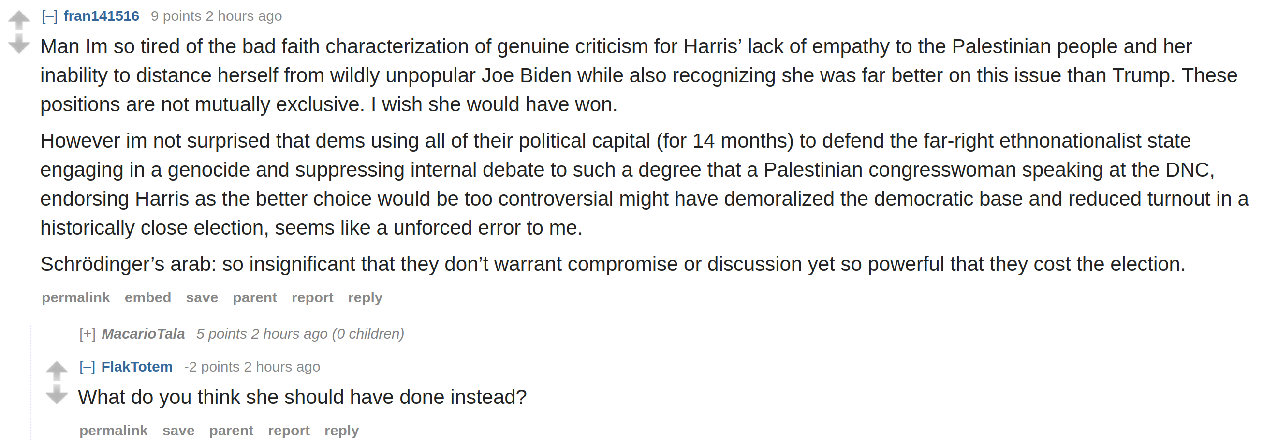Downvote FlakTotem's reply

pos(57,394)
